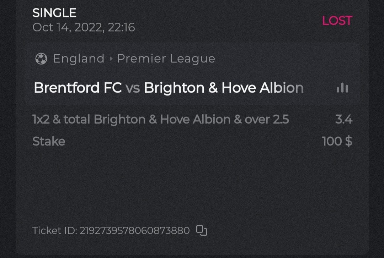Click the 'Ticket ID:' label text
Image resolution: width=384 pixels, height=258 pixels.
tap(55, 231)
